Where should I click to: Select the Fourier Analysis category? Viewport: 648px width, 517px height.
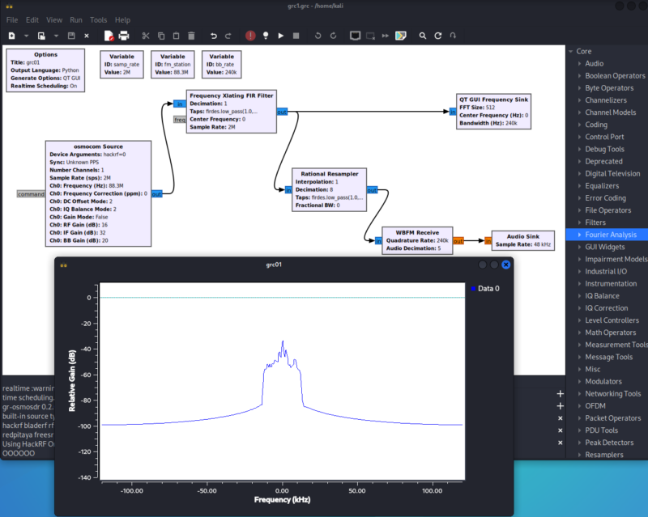pos(611,235)
